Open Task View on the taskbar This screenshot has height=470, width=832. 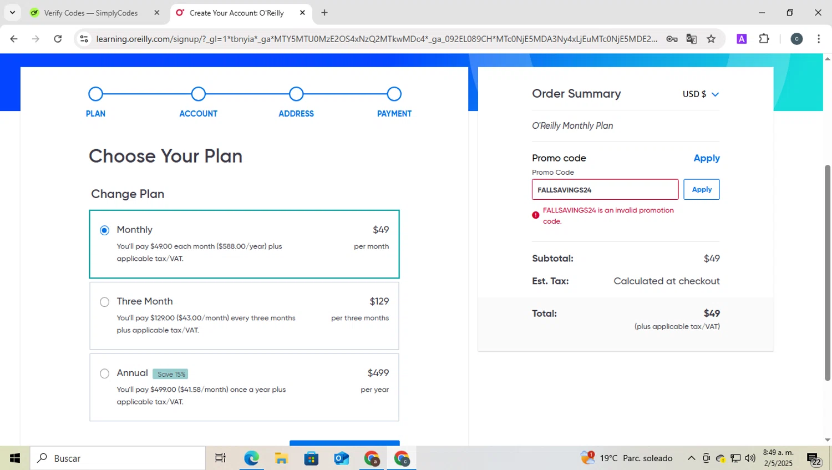click(220, 458)
